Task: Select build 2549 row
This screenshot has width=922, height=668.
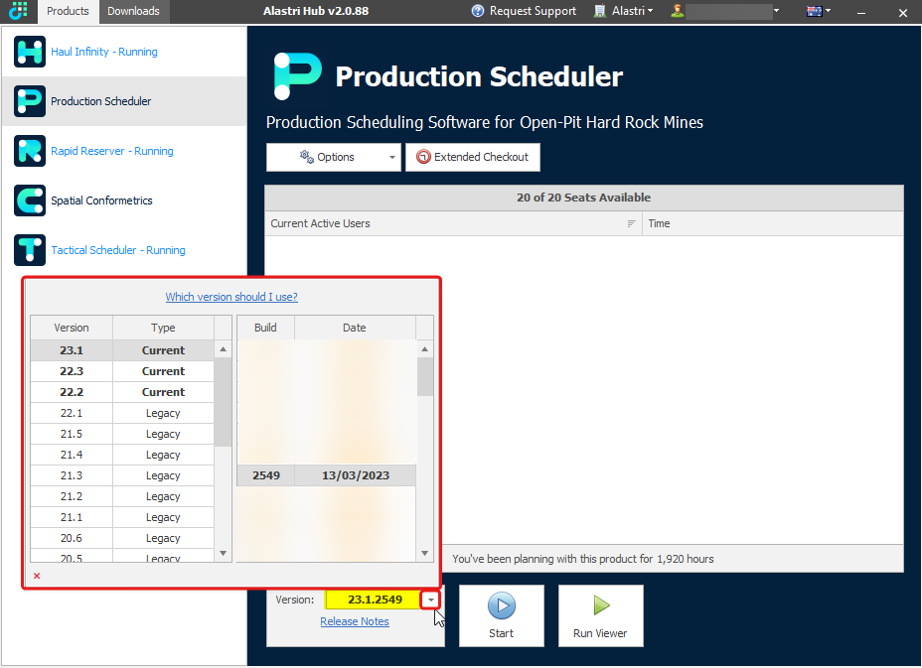Action: 326,475
